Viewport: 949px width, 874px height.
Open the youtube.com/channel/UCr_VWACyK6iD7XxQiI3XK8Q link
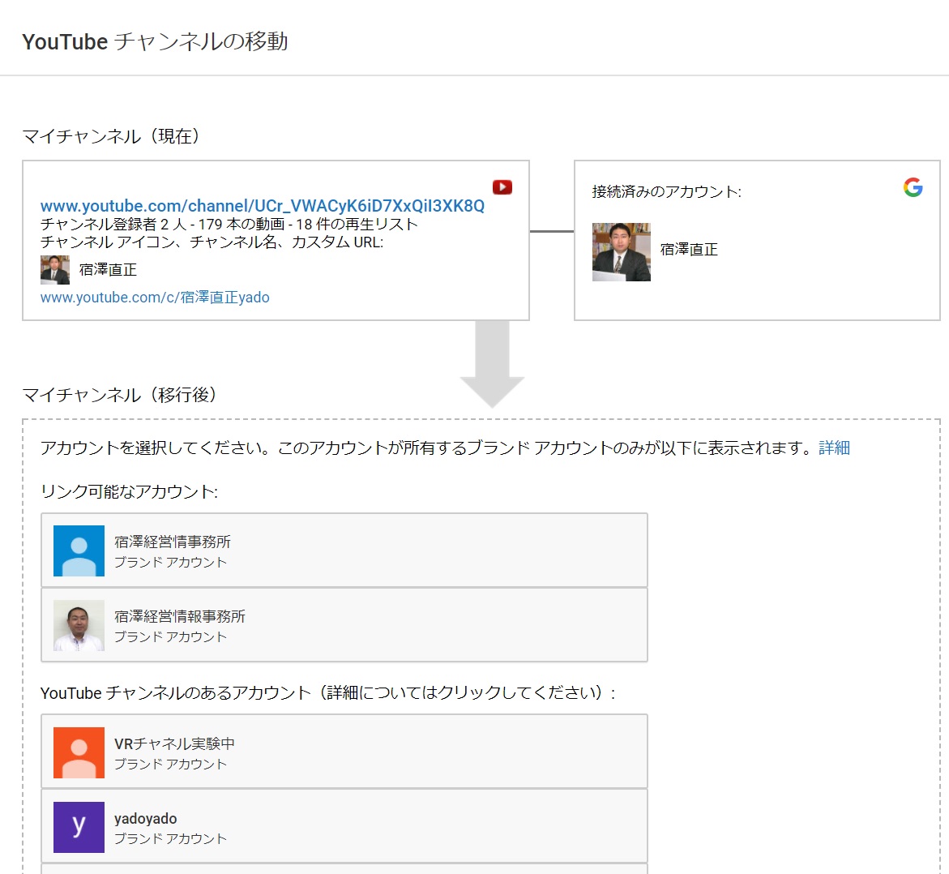(262, 206)
